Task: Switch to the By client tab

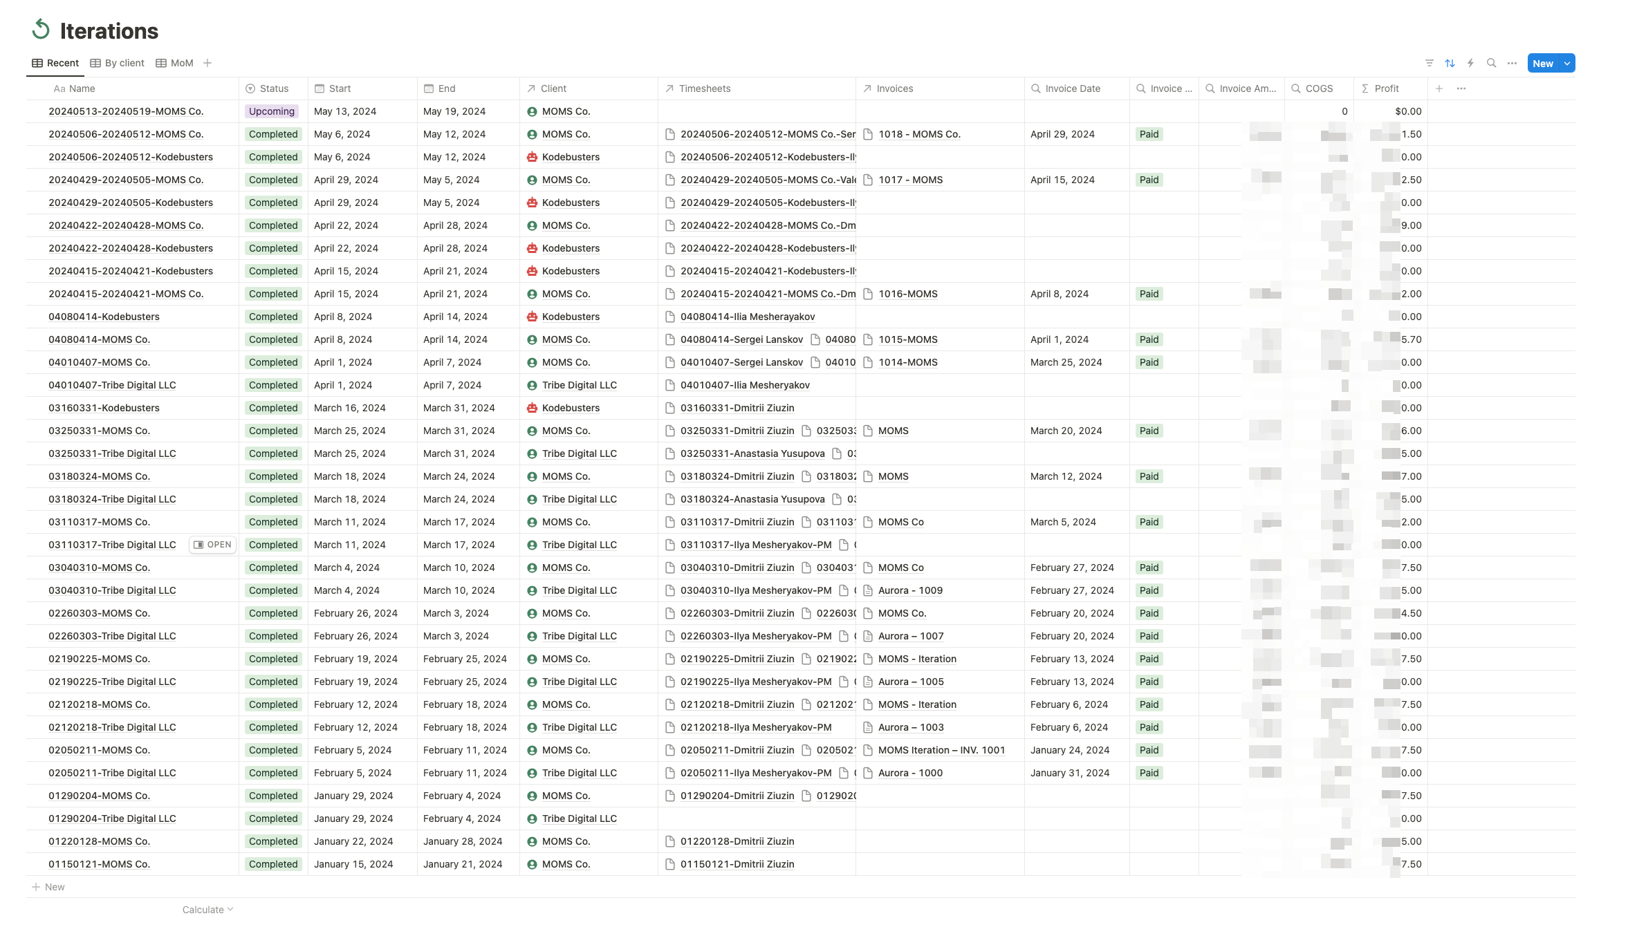Action: pyautogui.click(x=117, y=63)
